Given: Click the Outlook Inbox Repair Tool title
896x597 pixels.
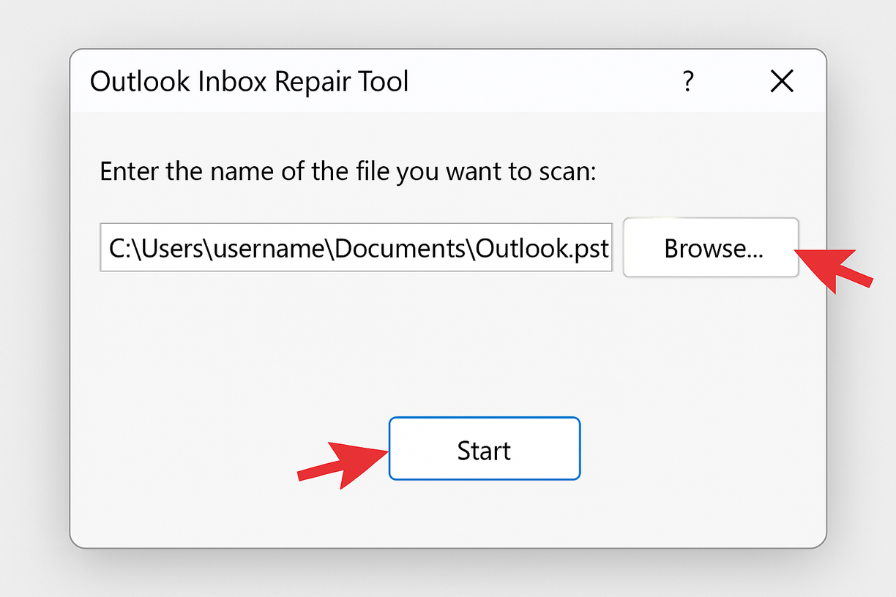Looking at the screenshot, I should pyautogui.click(x=248, y=81).
